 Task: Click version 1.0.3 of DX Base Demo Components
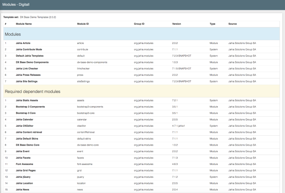[175, 62]
